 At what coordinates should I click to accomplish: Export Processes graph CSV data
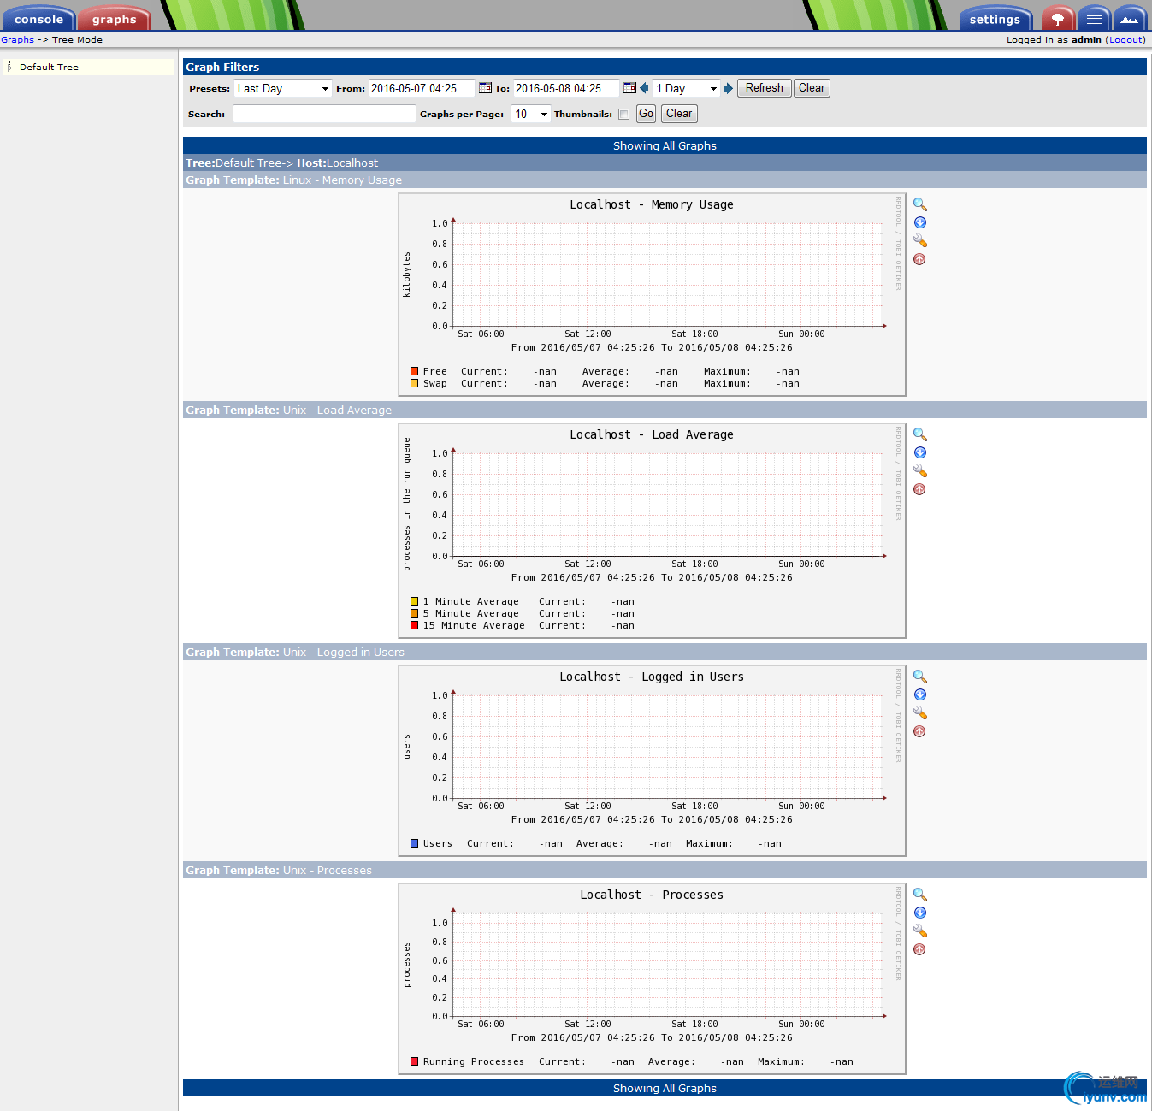[920, 913]
